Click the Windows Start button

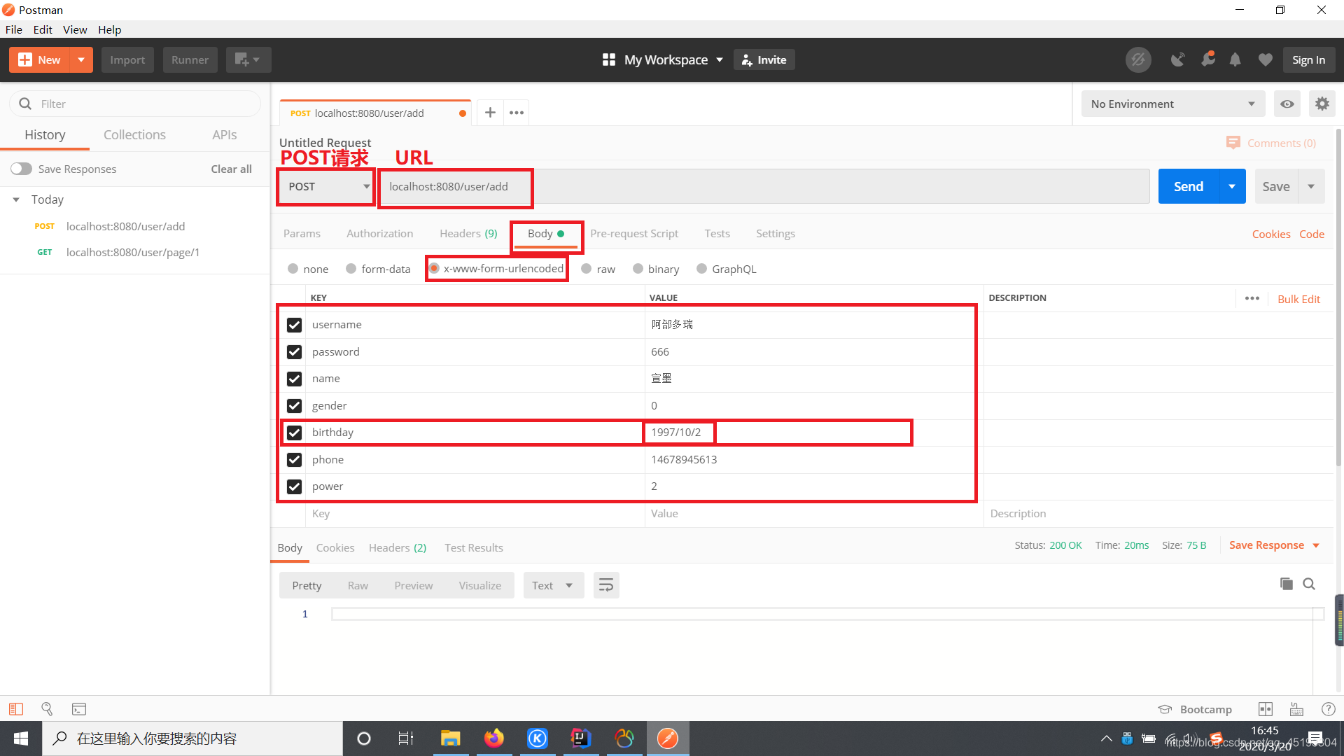click(21, 738)
